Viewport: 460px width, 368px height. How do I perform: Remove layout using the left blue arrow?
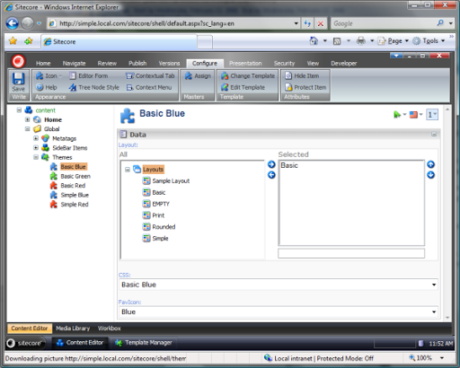click(271, 175)
